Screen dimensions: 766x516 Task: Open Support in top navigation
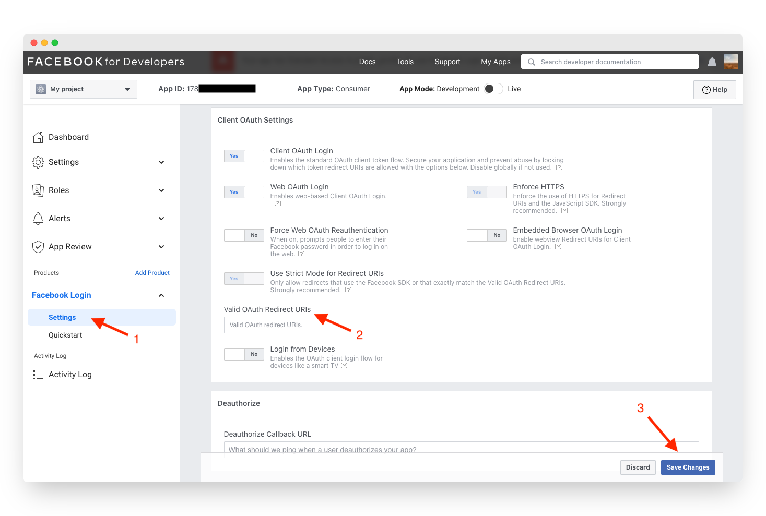(x=447, y=62)
